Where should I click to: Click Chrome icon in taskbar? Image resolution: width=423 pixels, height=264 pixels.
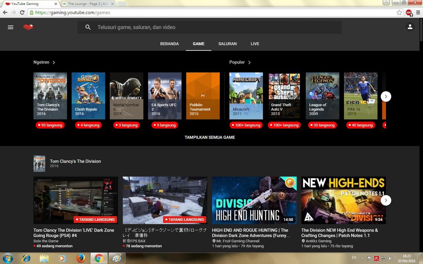point(98,258)
